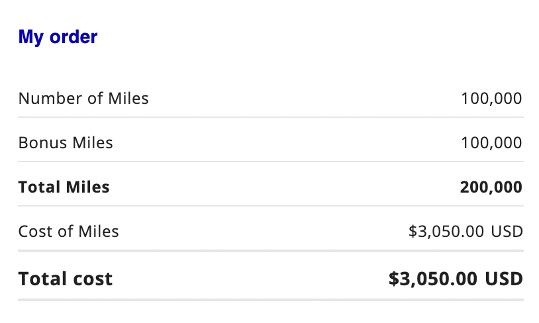
Task: Select the "Cost of Miles" label
Action: (x=68, y=232)
